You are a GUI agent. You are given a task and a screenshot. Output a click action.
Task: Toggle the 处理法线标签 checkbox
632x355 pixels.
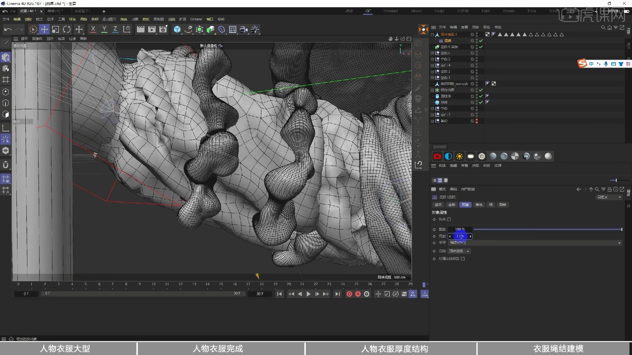pyautogui.click(x=463, y=259)
